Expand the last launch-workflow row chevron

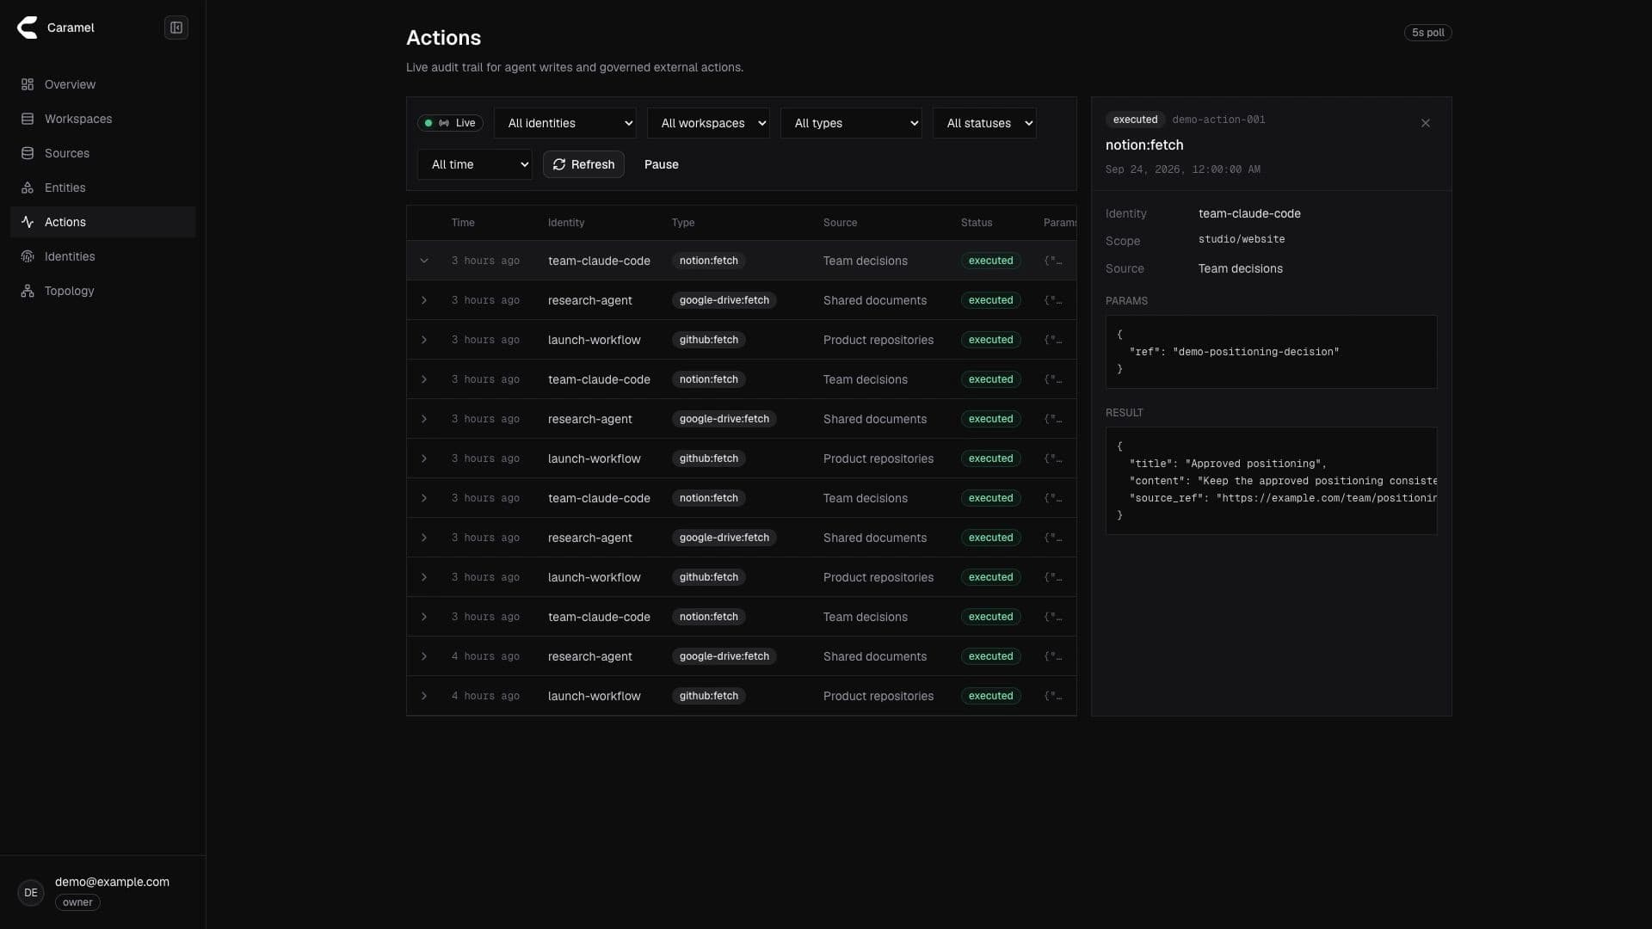[x=424, y=696]
